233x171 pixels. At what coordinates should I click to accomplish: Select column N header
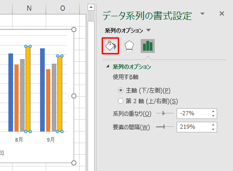pyautogui.click(x=29, y=8)
